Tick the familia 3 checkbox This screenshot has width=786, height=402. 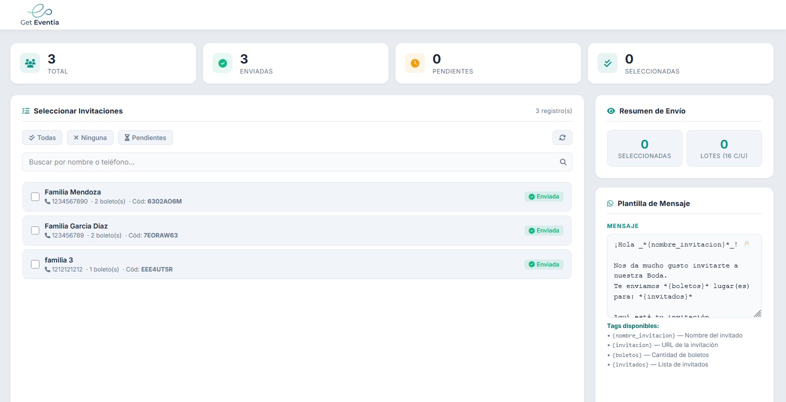35,264
